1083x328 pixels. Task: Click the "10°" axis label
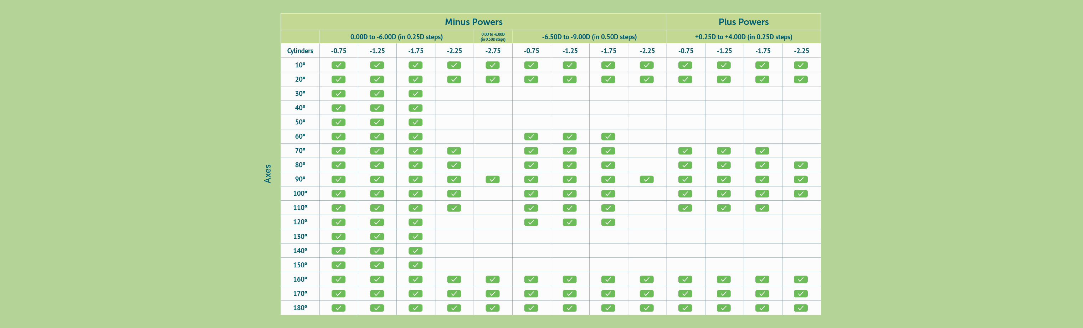pyautogui.click(x=300, y=65)
